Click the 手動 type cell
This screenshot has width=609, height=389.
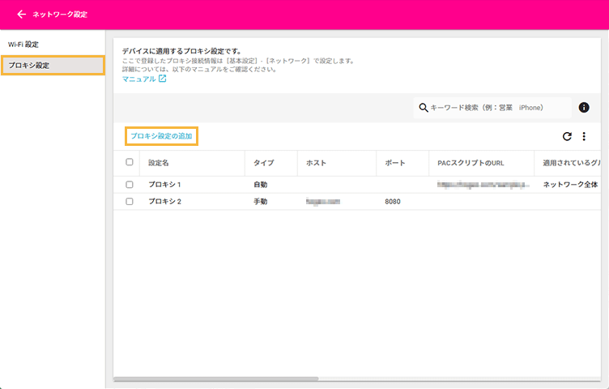[x=260, y=201]
